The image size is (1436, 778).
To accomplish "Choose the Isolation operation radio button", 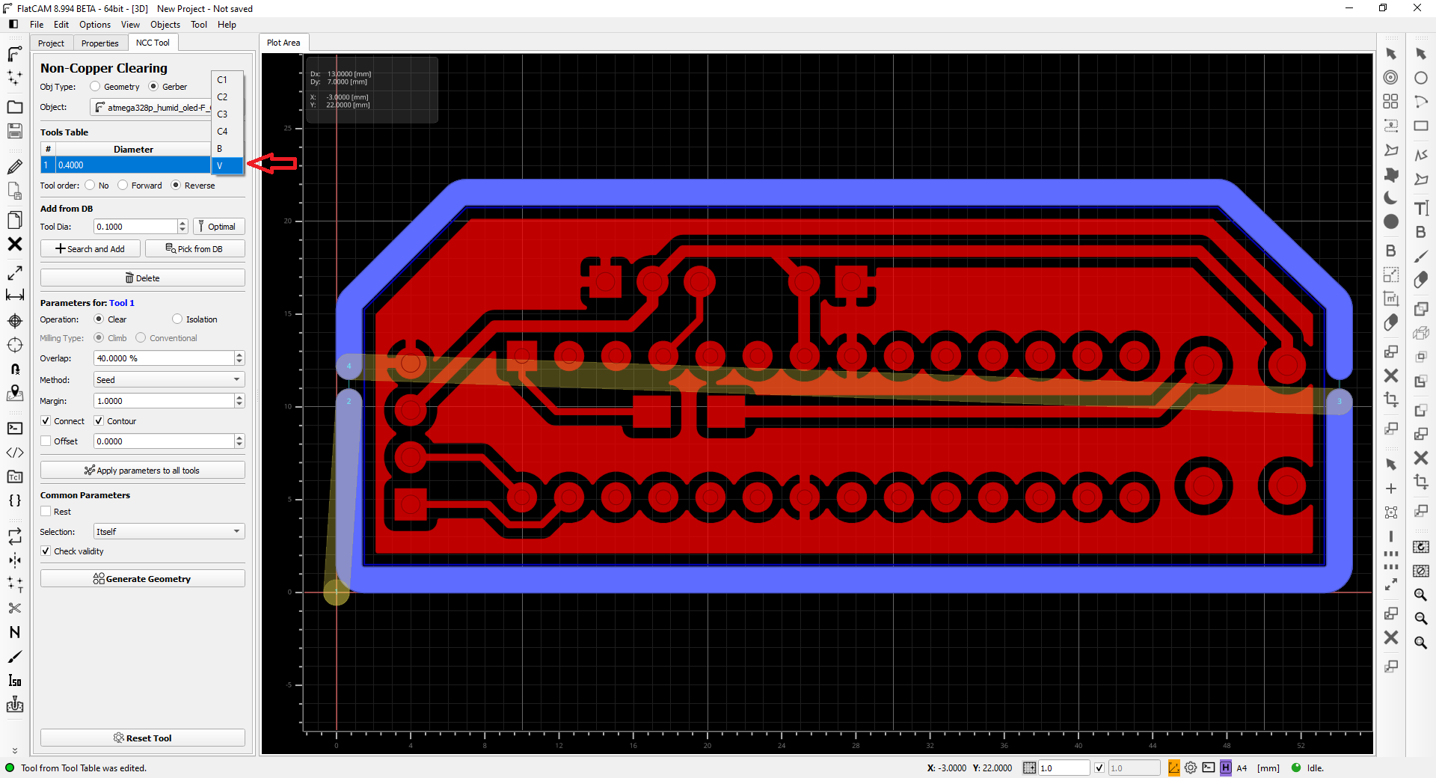I will pos(177,319).
